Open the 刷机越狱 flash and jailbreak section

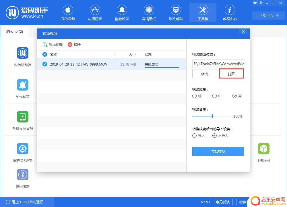click(176, 13)
